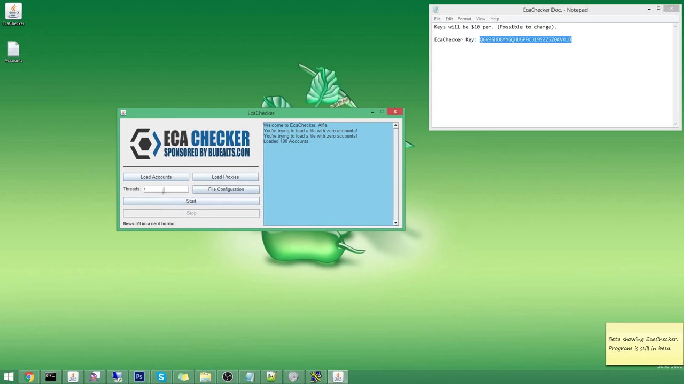Open the network tools icon in taskbar

(x=316, y=377)
